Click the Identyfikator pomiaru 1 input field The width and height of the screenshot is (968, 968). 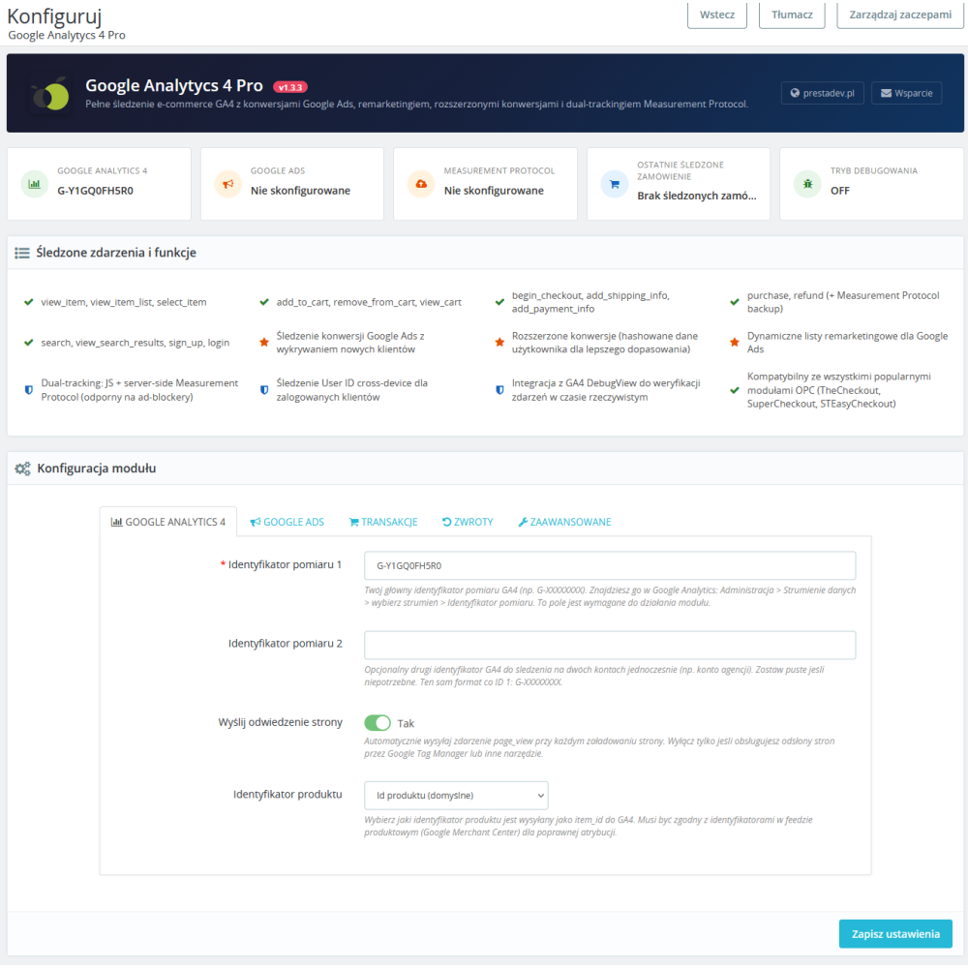point(610,565)
